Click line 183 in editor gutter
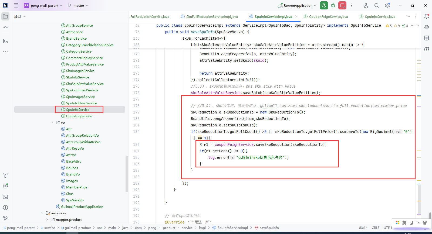 pos(136,144)
